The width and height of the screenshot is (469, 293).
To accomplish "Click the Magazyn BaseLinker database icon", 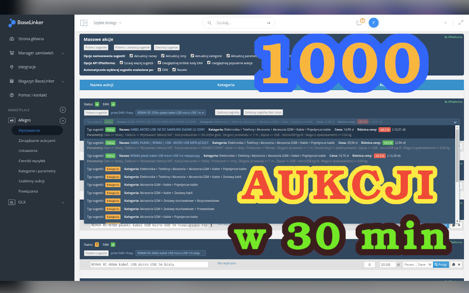I will pos(11,81).
